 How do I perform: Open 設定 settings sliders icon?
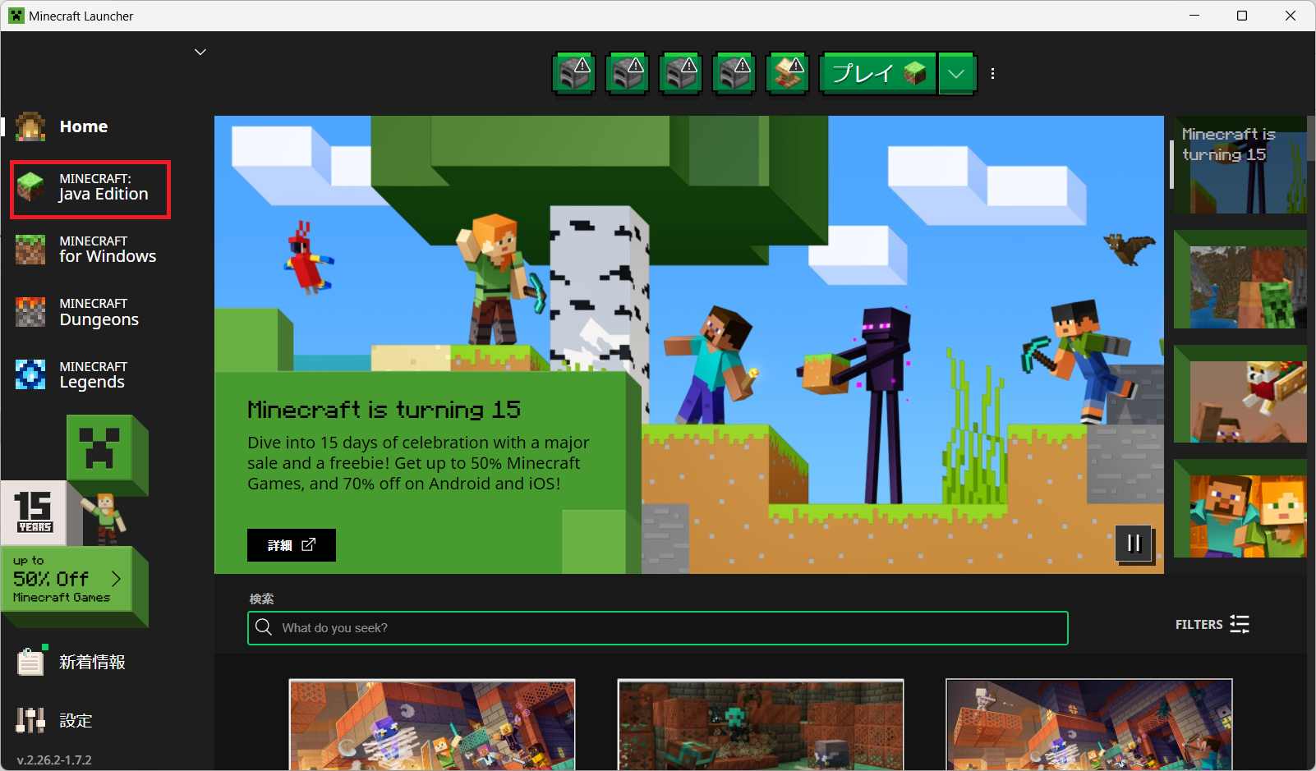click(30, 720)
